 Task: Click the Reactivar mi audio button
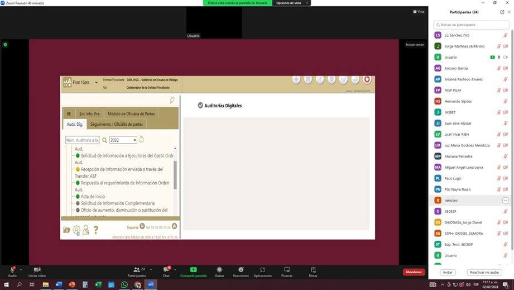pyautogui.click(x=484, y=272)
